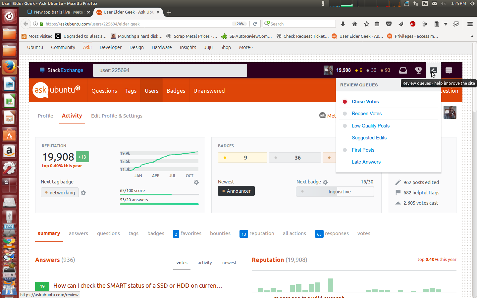Open Ubuntu Software Center in the dock
The image size is (477, 298).
9,135
